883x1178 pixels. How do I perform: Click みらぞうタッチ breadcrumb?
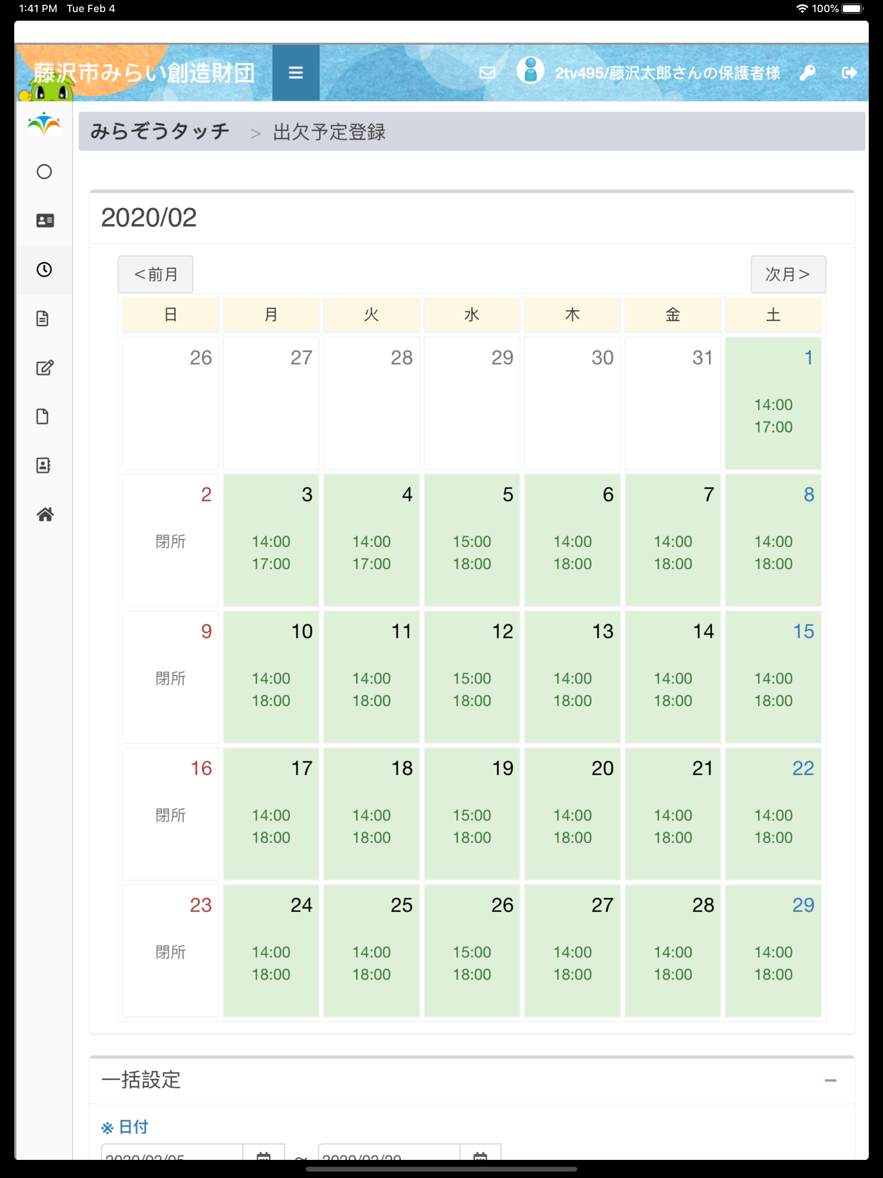tap(160, 132)
